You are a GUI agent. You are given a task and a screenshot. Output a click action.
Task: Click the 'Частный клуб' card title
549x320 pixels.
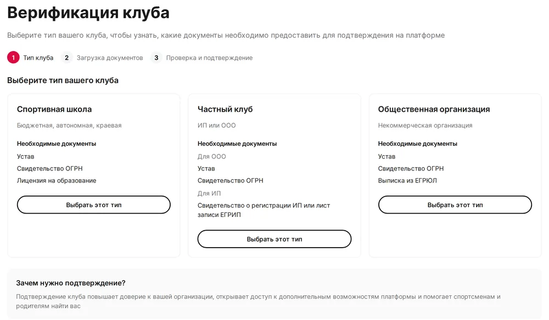pos(225,110)
